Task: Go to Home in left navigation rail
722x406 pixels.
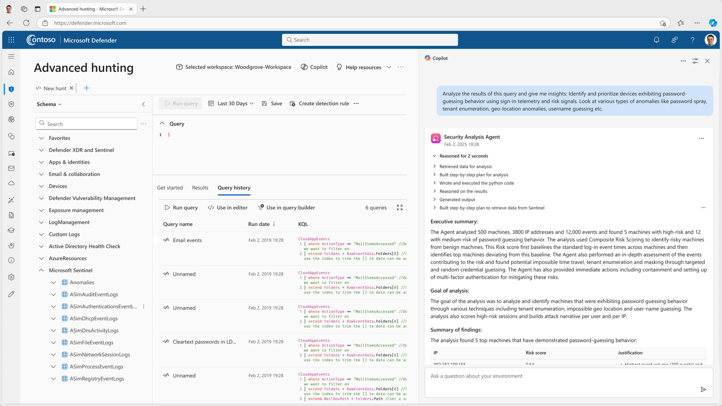Action: (x=11, y=72)
